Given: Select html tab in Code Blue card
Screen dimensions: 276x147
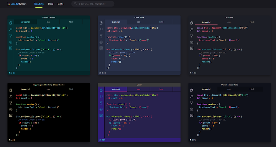Looking at the screenshot, I should pos(161,22).
